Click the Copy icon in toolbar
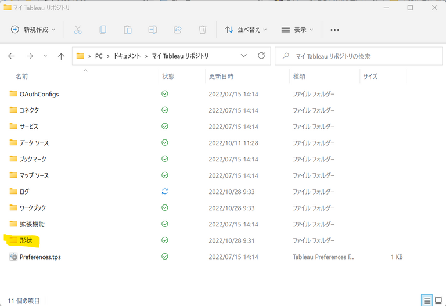The width and height of the screenshot is (446, 306). pyautogui.click(x=103, y=30)
